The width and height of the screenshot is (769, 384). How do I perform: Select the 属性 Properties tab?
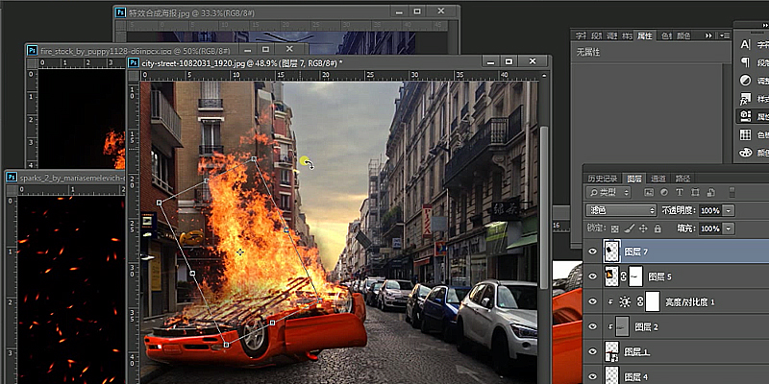coord(644,36)
